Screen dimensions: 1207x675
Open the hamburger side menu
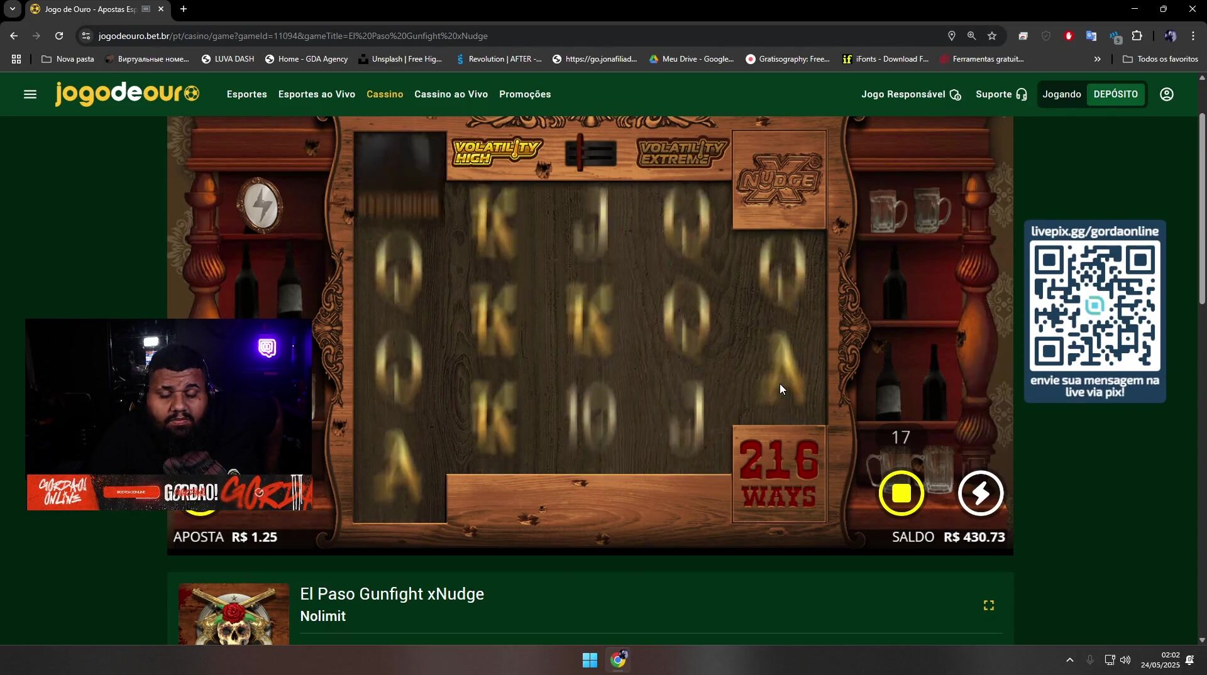tap(30, 94)
